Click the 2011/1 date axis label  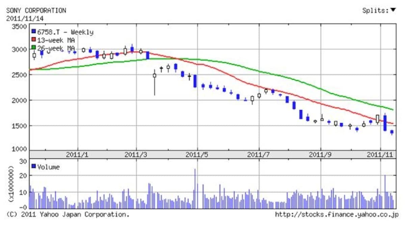pos(77,155)
